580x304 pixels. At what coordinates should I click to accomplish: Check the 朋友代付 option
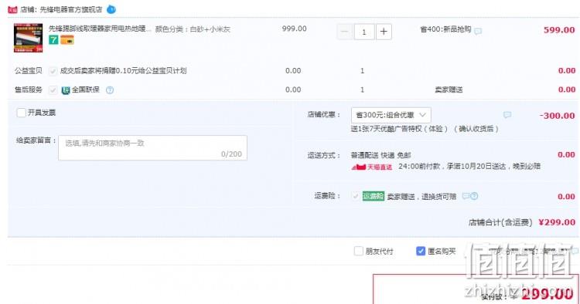(x=358, y=252)
